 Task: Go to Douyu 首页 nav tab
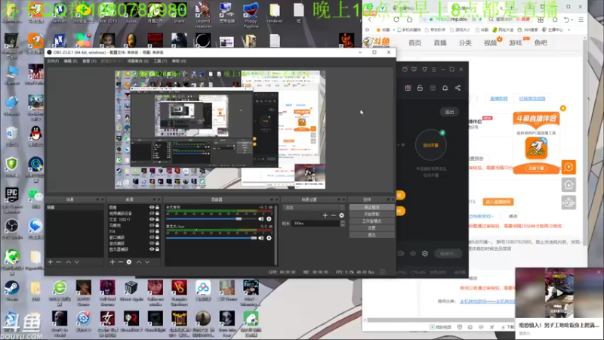coord(414,43)
